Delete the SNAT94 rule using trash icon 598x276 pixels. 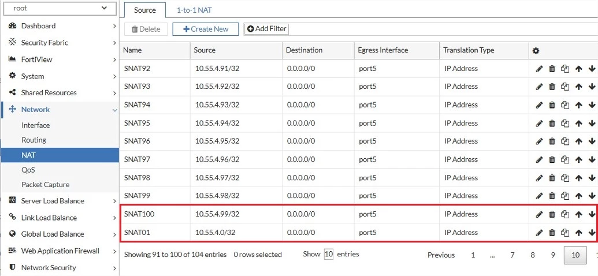click(x=552, y=105)
